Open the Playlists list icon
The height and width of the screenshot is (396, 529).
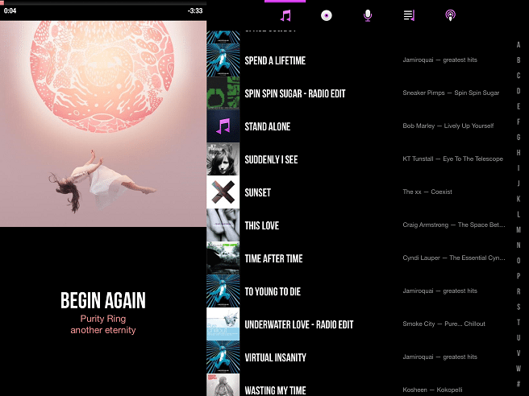point(409,15)
